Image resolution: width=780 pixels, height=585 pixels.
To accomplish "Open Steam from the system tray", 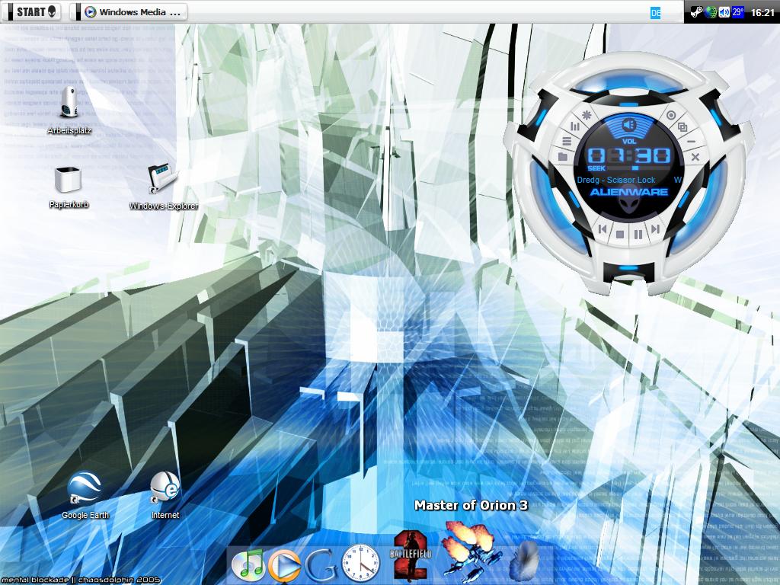I will point(696,12).
